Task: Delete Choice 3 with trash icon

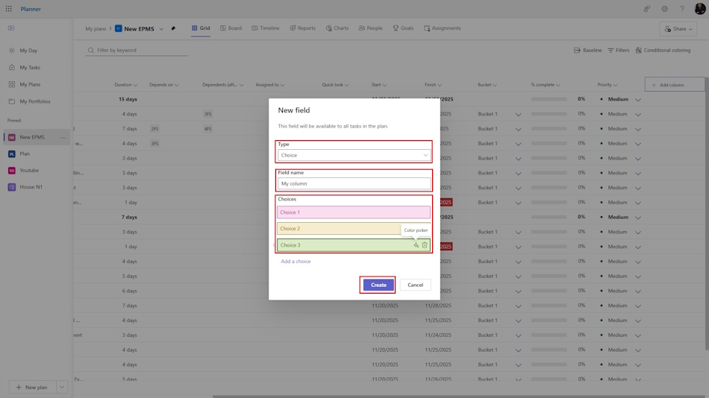Action: pos(425,245)
